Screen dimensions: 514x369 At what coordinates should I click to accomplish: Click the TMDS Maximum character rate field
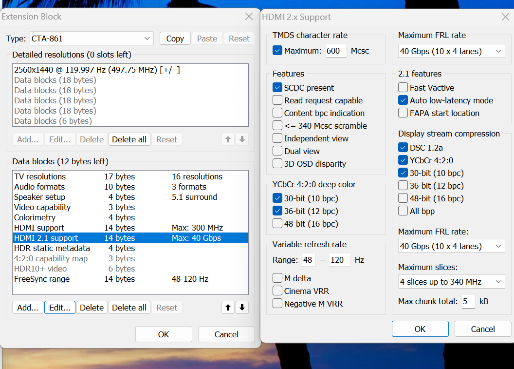coord(335,51)
